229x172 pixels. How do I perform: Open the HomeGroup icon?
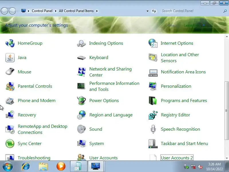pyautogui.click(x=10, y=43)
